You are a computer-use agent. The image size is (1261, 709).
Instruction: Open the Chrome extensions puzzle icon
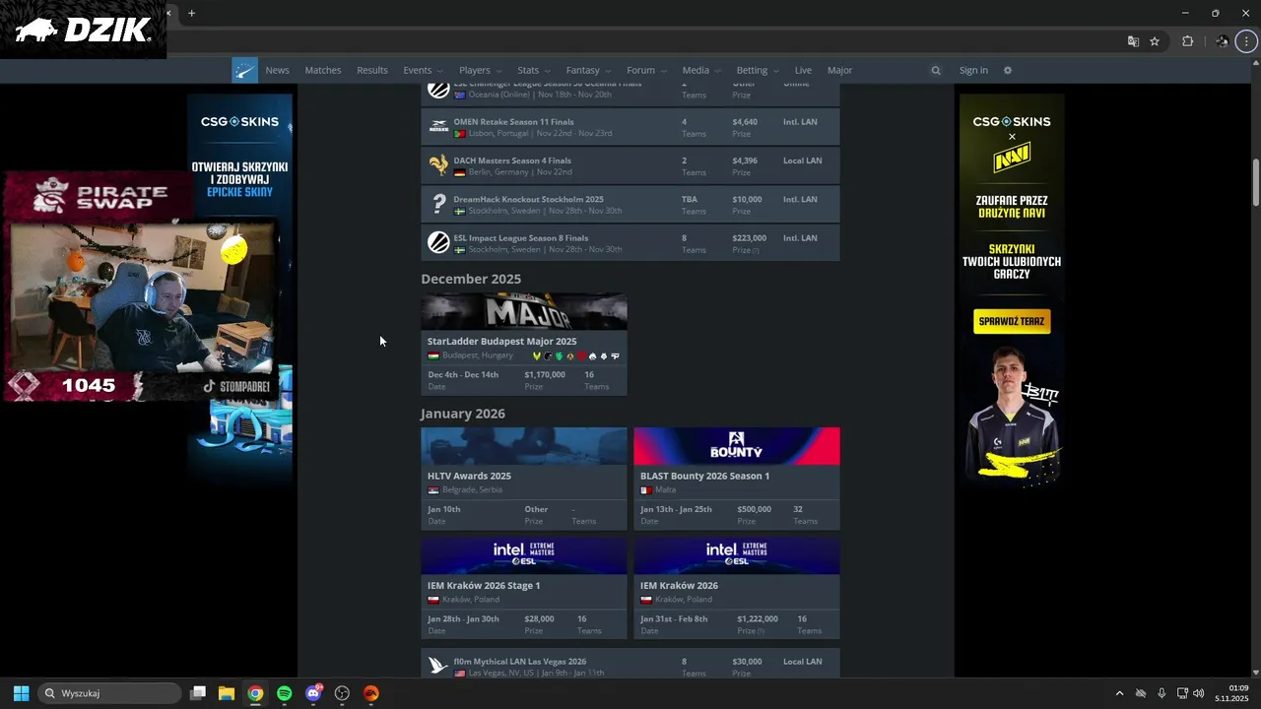[1187, 41]
